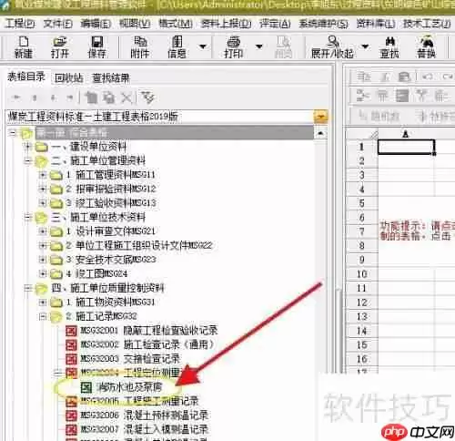Switch to the 查找结果 tab

tap(111, 78)
